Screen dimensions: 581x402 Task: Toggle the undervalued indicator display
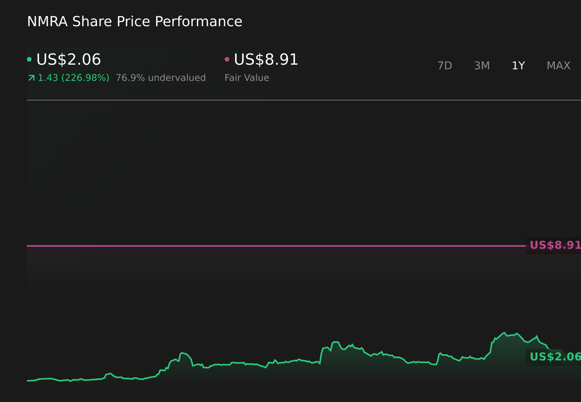160,77
